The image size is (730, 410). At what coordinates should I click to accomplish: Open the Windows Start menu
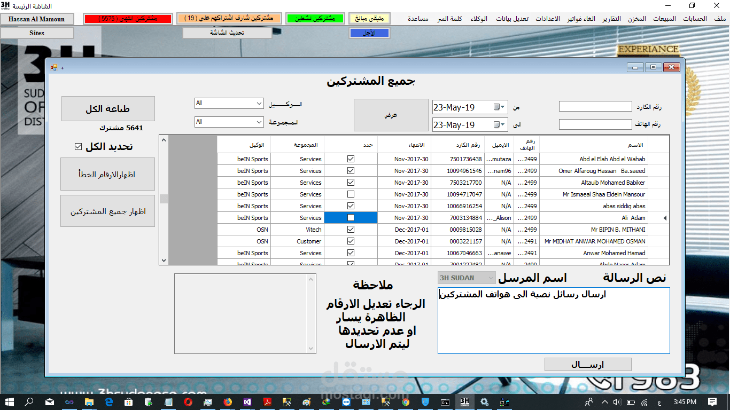click(x=9, y=403)
